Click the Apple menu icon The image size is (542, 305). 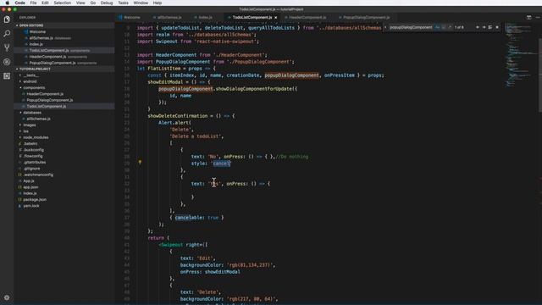[8, 3]
